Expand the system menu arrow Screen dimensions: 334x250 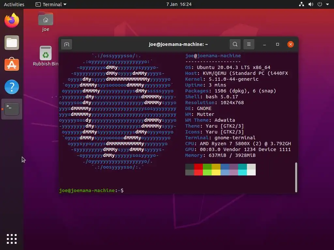pyautogui.click(x=327, y=4)
